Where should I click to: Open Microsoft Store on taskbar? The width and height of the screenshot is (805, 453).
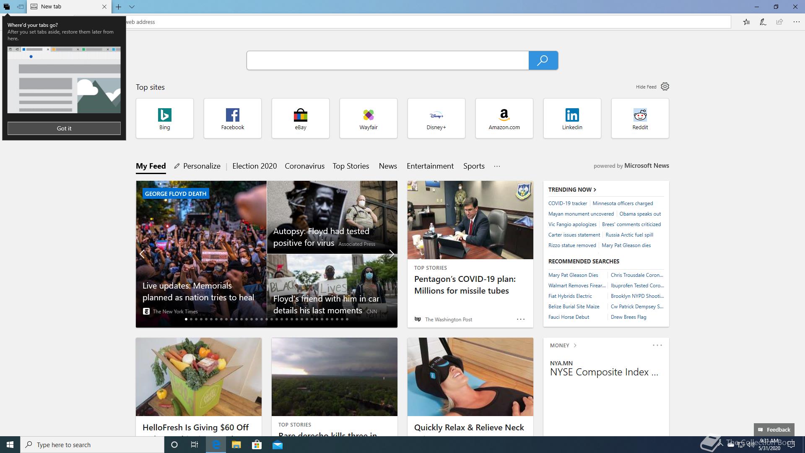[257, 445]
